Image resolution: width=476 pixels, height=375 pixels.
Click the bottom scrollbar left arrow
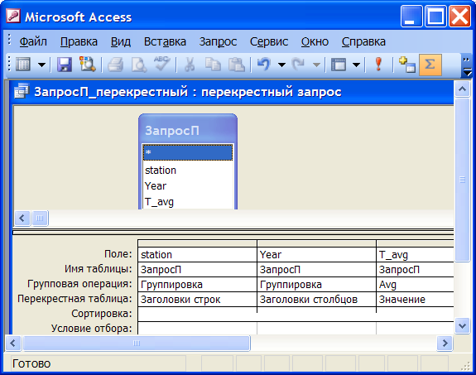[x=13, y=343]
